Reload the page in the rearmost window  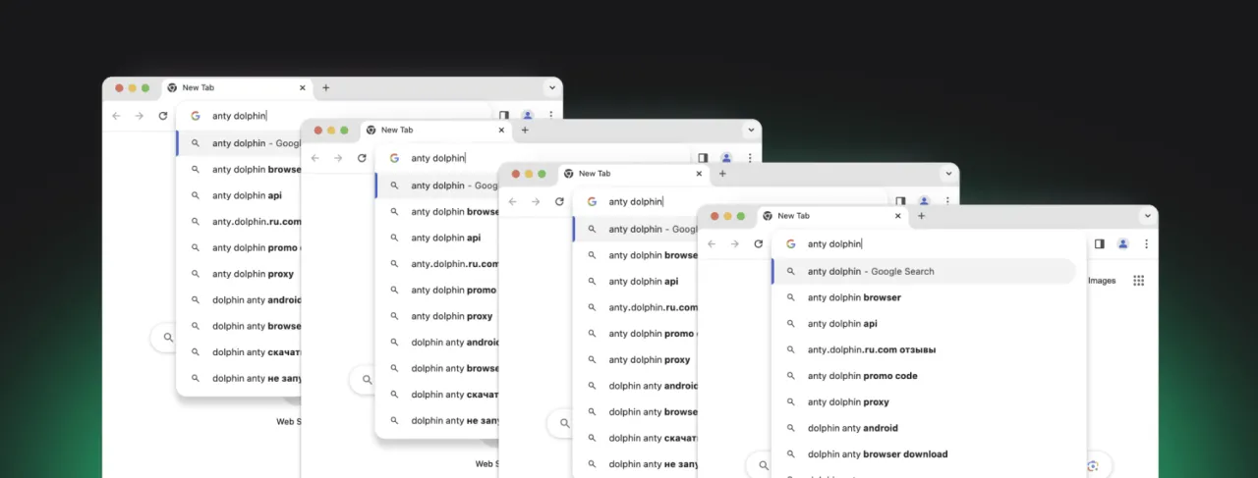pyautogui.click(x=162, y=116)
